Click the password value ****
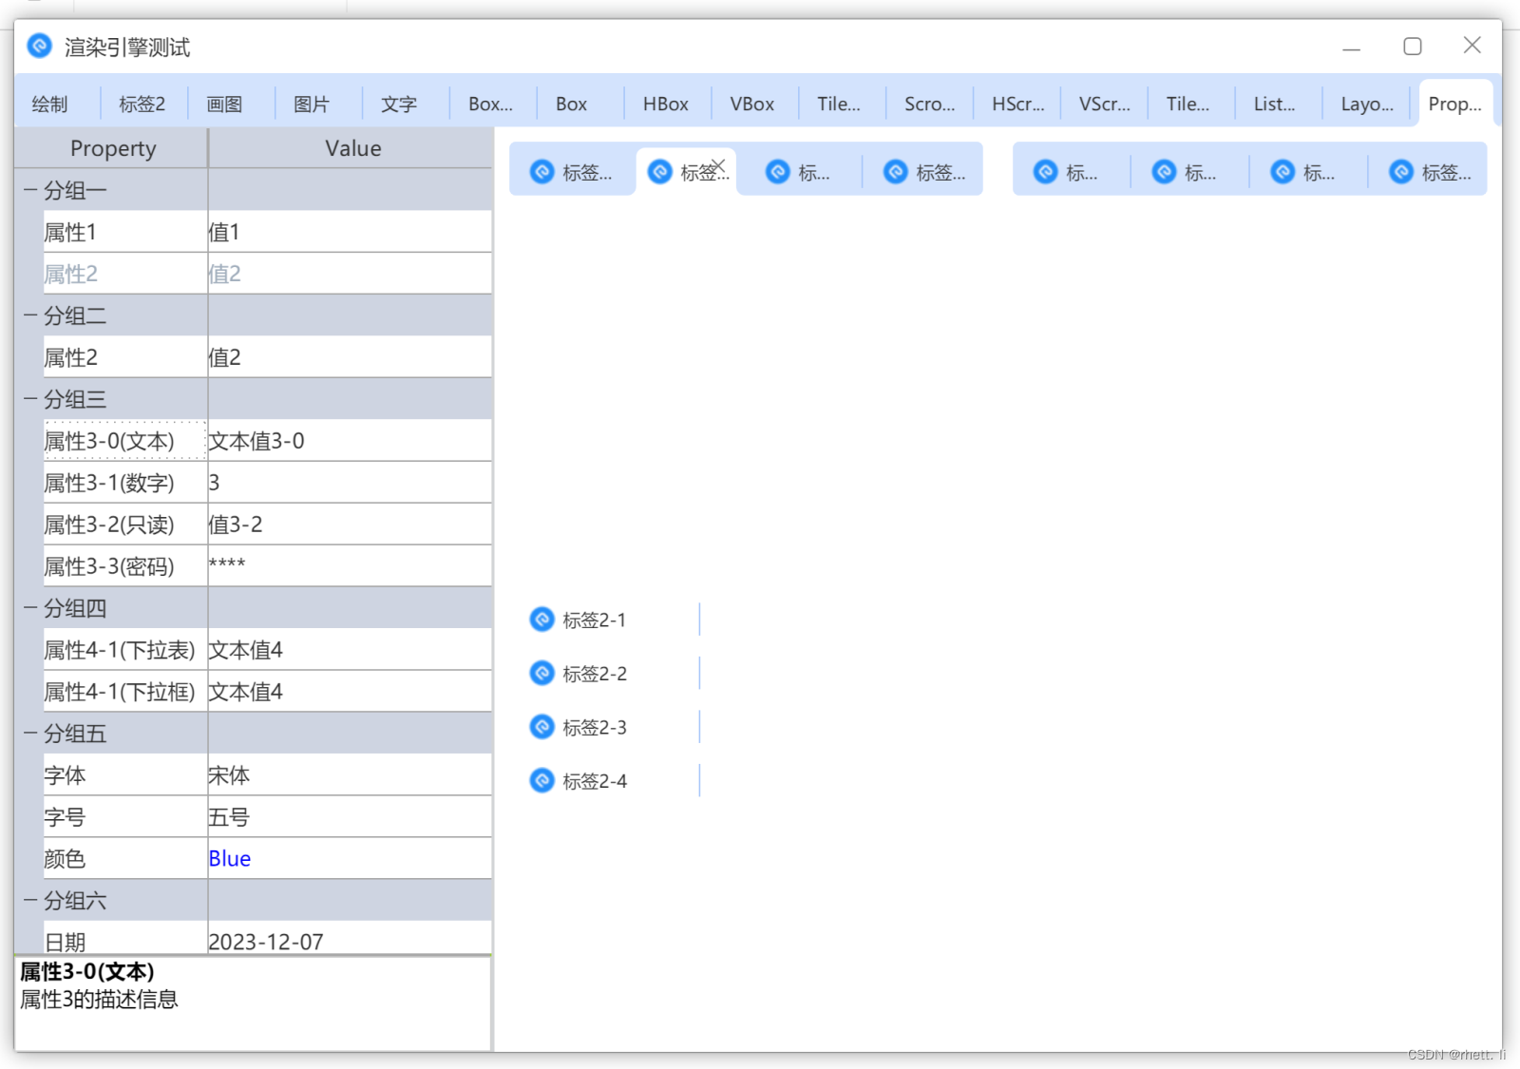 pyautogui.click(x=350, y=566)
